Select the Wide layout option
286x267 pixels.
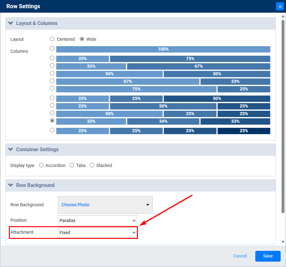tap(82, 39)
